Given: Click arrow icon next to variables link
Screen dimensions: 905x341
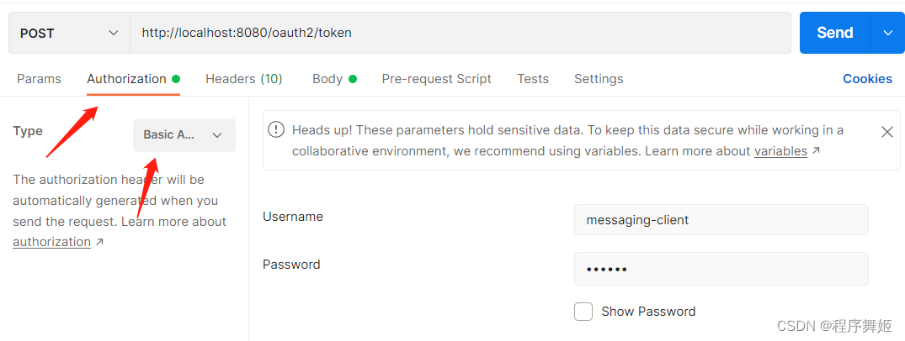Looking at the screenshot, I should (x=816, y=151).
